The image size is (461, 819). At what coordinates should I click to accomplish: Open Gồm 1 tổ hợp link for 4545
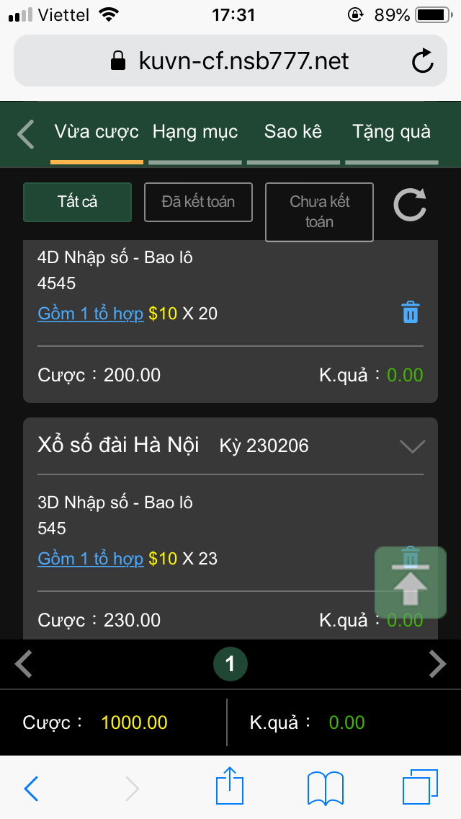tap(90, 314)
